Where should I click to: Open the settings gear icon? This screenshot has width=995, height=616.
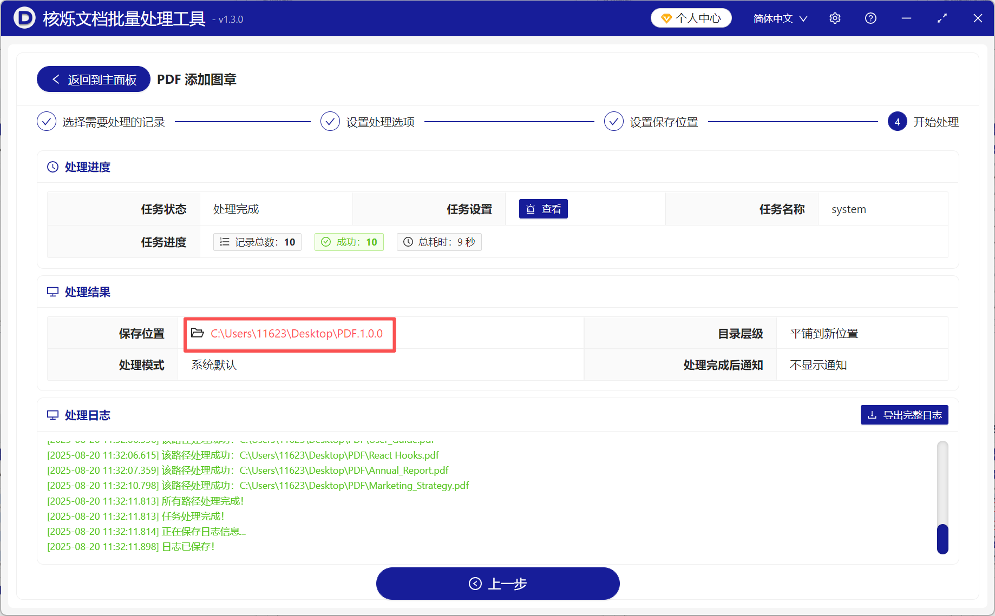(x=834, y=18)
